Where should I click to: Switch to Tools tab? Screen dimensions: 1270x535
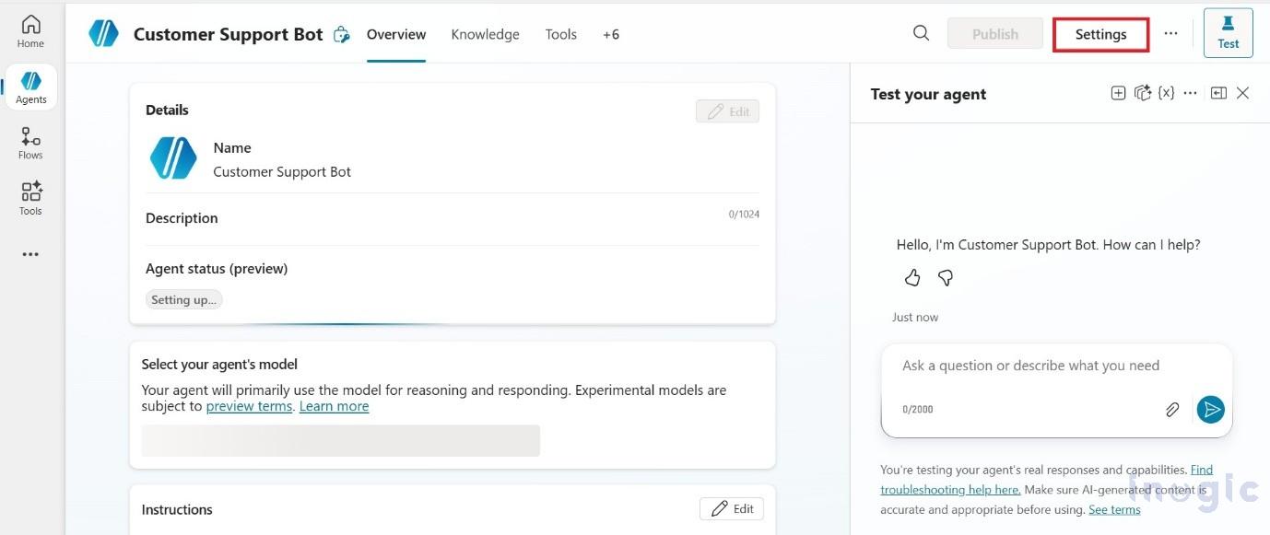point(560,34)
